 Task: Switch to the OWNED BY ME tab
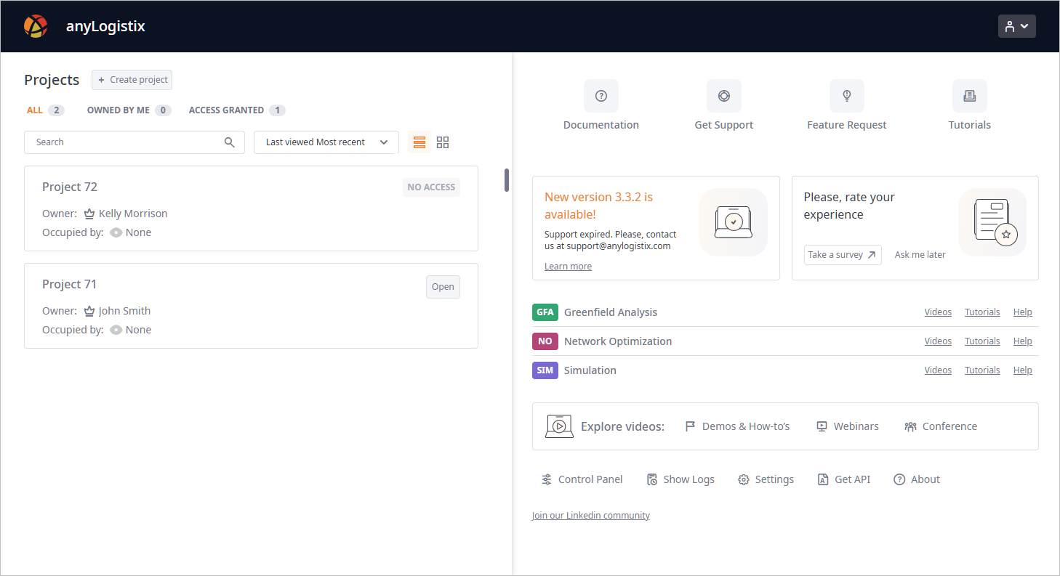(129, 110)
